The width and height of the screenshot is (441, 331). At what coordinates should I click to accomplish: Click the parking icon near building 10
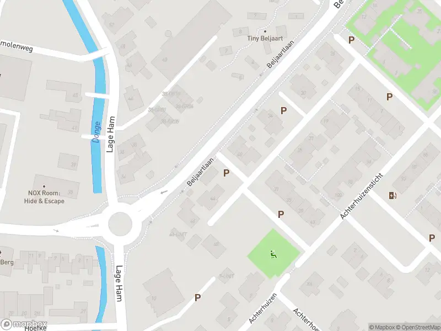[197, 297]
